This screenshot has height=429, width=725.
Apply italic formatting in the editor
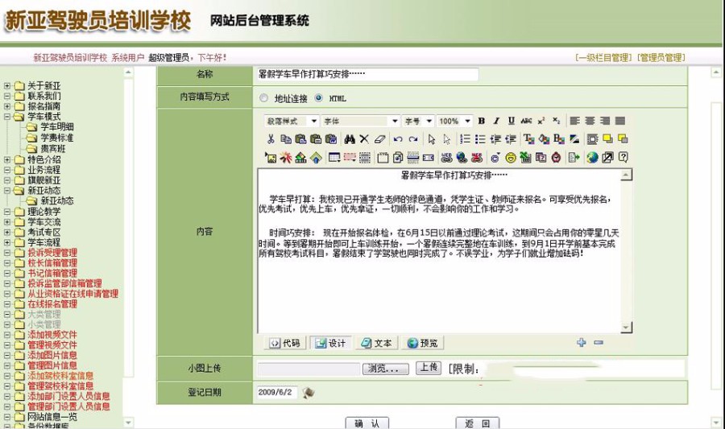click(496, 121)
